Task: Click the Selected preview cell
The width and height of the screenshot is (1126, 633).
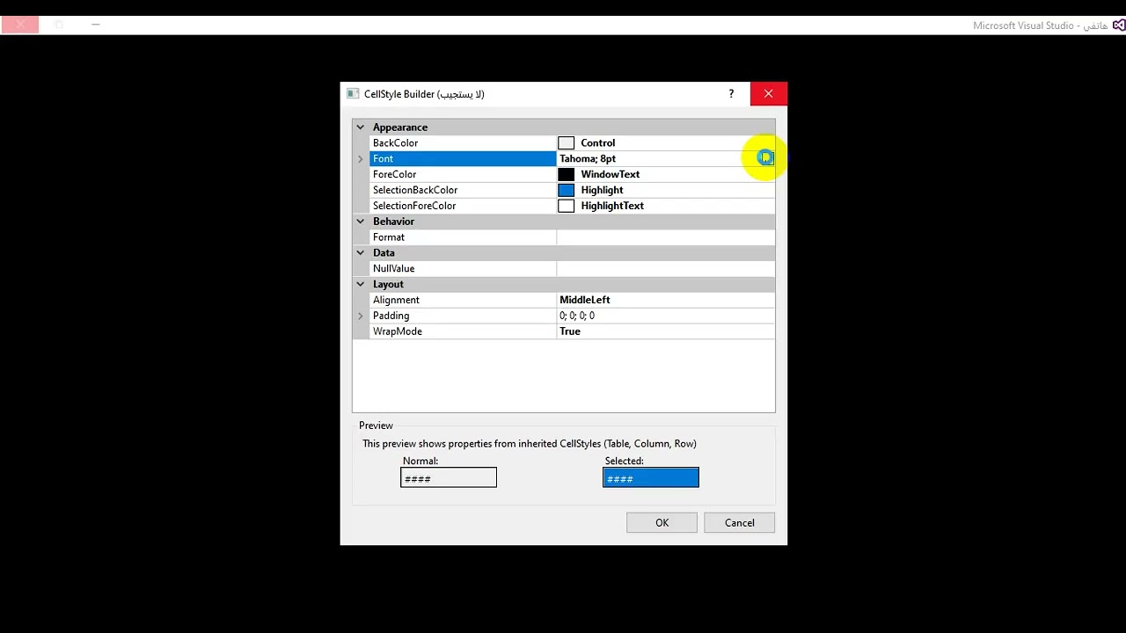Action: click(651, 477)
